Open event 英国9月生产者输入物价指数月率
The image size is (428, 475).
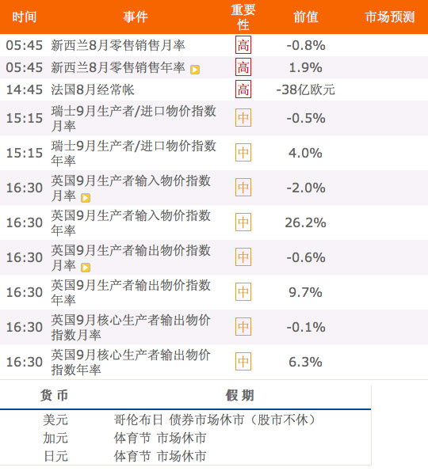[131, 188]
